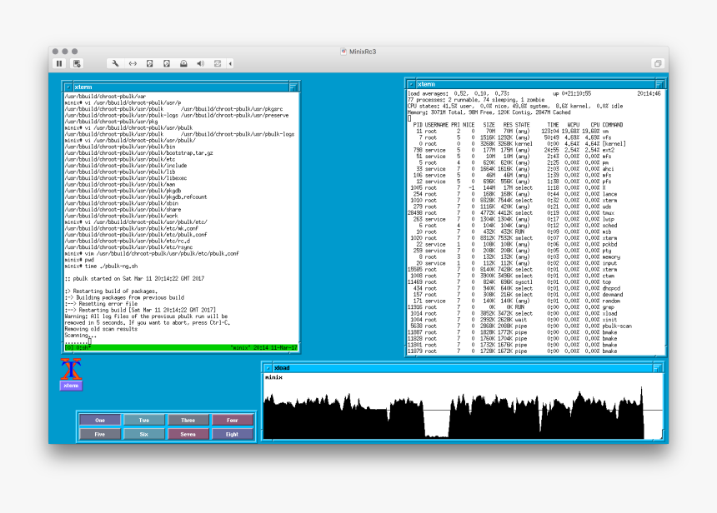Image resolution: width=717 pixels, height=513 pixels.
Task: Pause the MinixRc3 virtual machine
Action: tap(59, 63)
